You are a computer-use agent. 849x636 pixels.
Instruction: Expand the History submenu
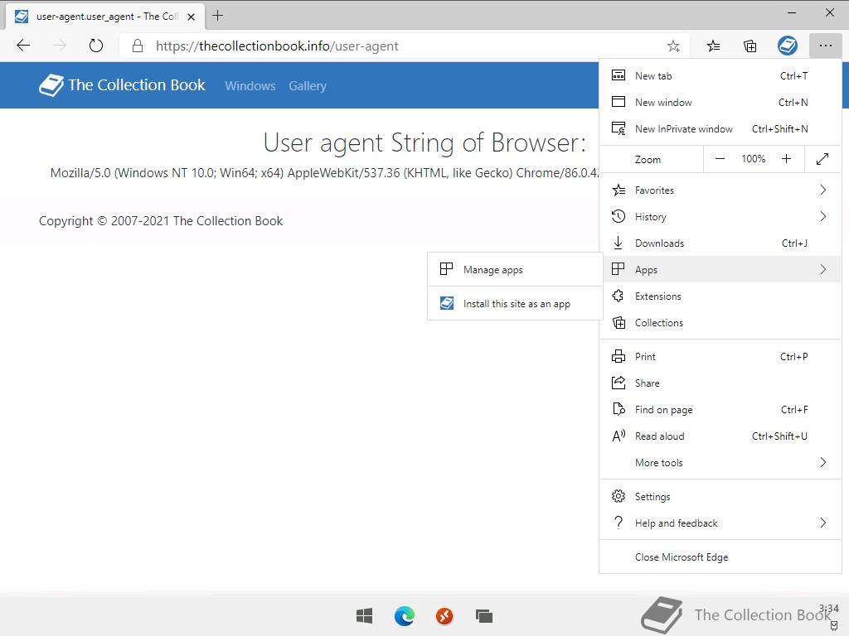(x=720, y=216)
